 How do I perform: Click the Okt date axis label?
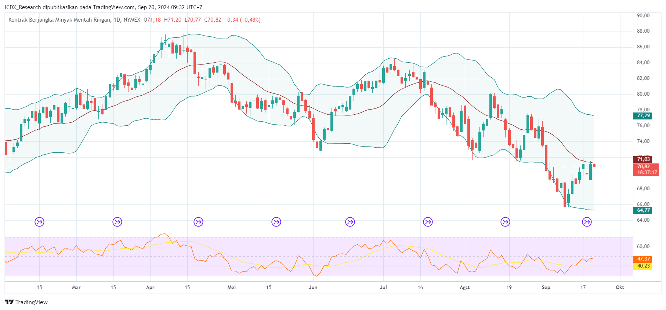(x=620, y=287)
